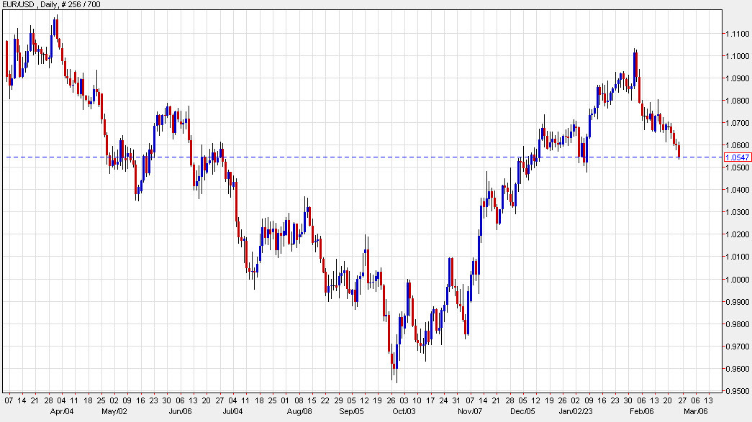Click the most recent red candlestick
The width and height of the screenshot is (752, 422).
click(x=679, y=150)
